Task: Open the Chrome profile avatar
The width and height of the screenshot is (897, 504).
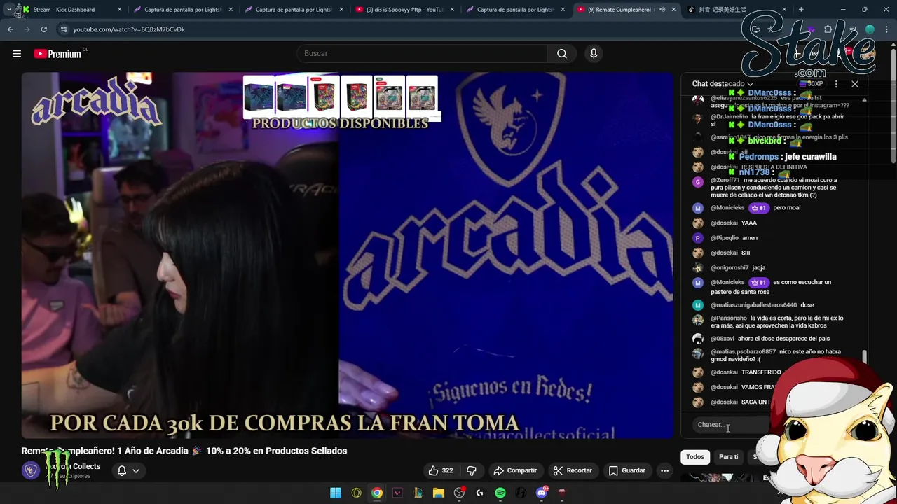Action: coord(870,29)
